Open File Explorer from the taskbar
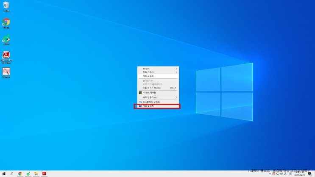The image size is (315, 177). tap(36, 174)
